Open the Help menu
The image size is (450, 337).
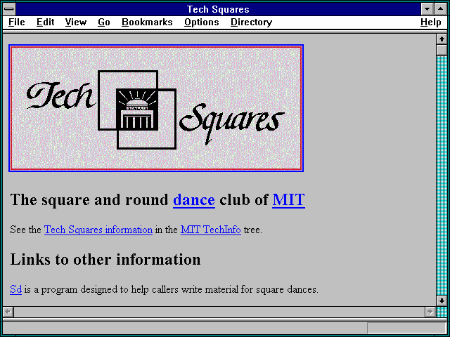coord(431,22)
